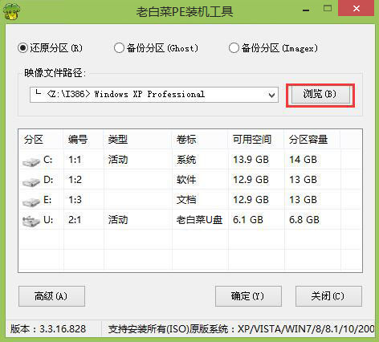Screen dimensions: 379x342
Task: Open the Windows XP Professional combo box
Action: [154, 95]
